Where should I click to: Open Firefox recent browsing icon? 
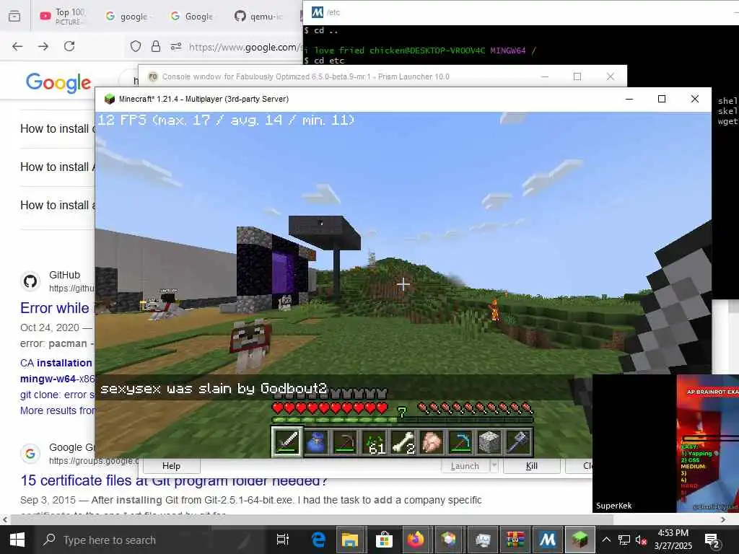(x=14, y=16)
